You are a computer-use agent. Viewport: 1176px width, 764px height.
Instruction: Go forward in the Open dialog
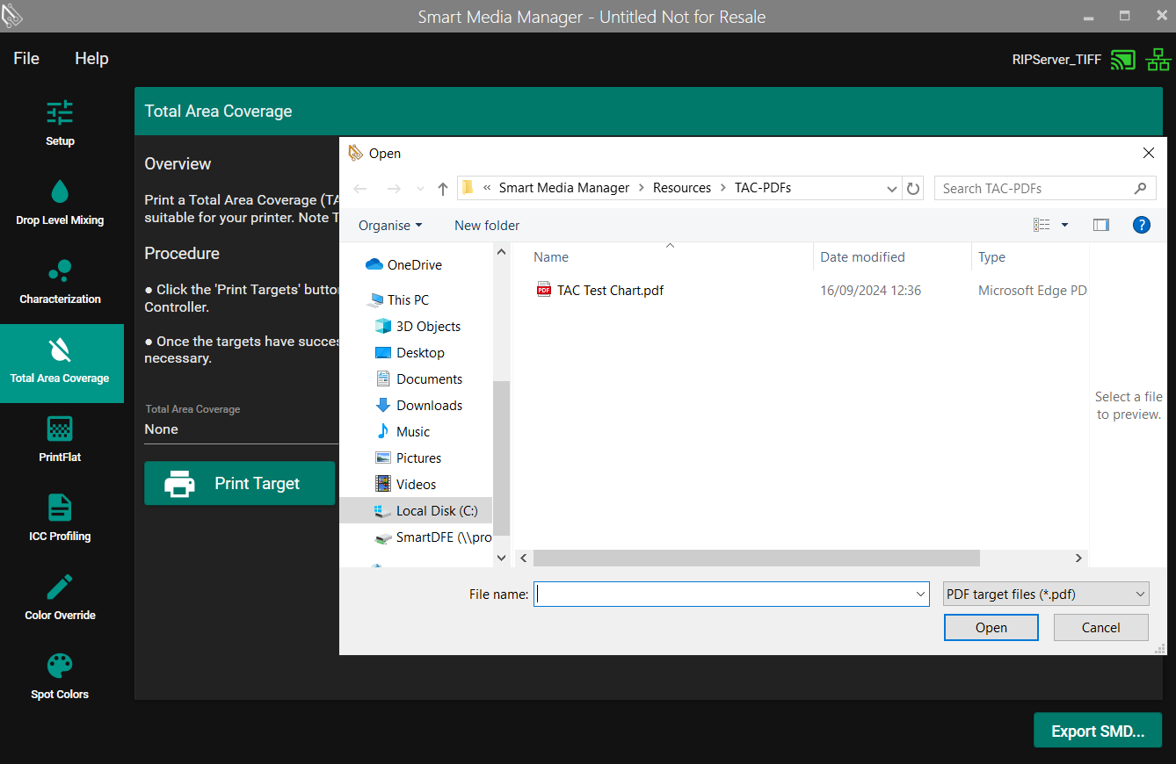pos(394,188)
